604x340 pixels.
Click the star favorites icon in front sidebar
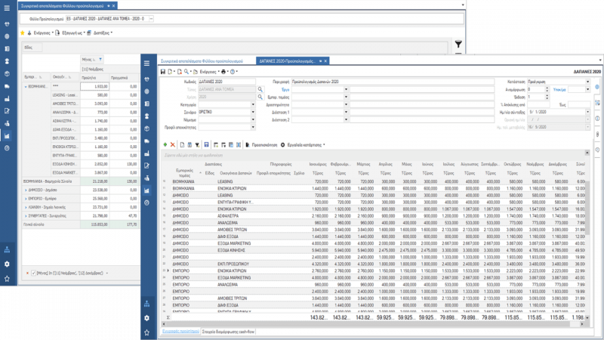coord(146,332)
